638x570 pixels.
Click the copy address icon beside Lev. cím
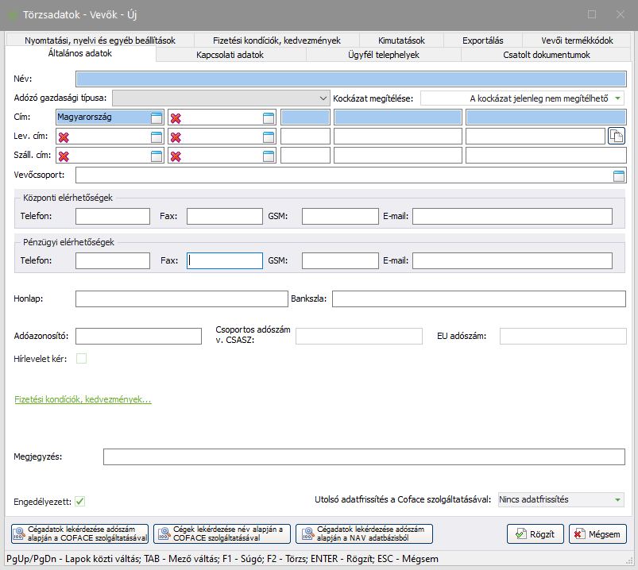617,137
